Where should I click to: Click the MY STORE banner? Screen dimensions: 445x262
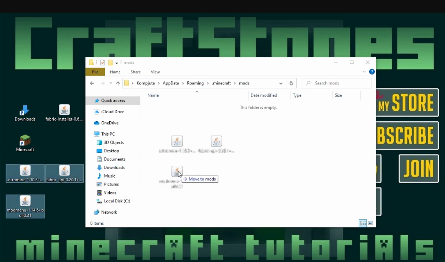pos(407,102)
